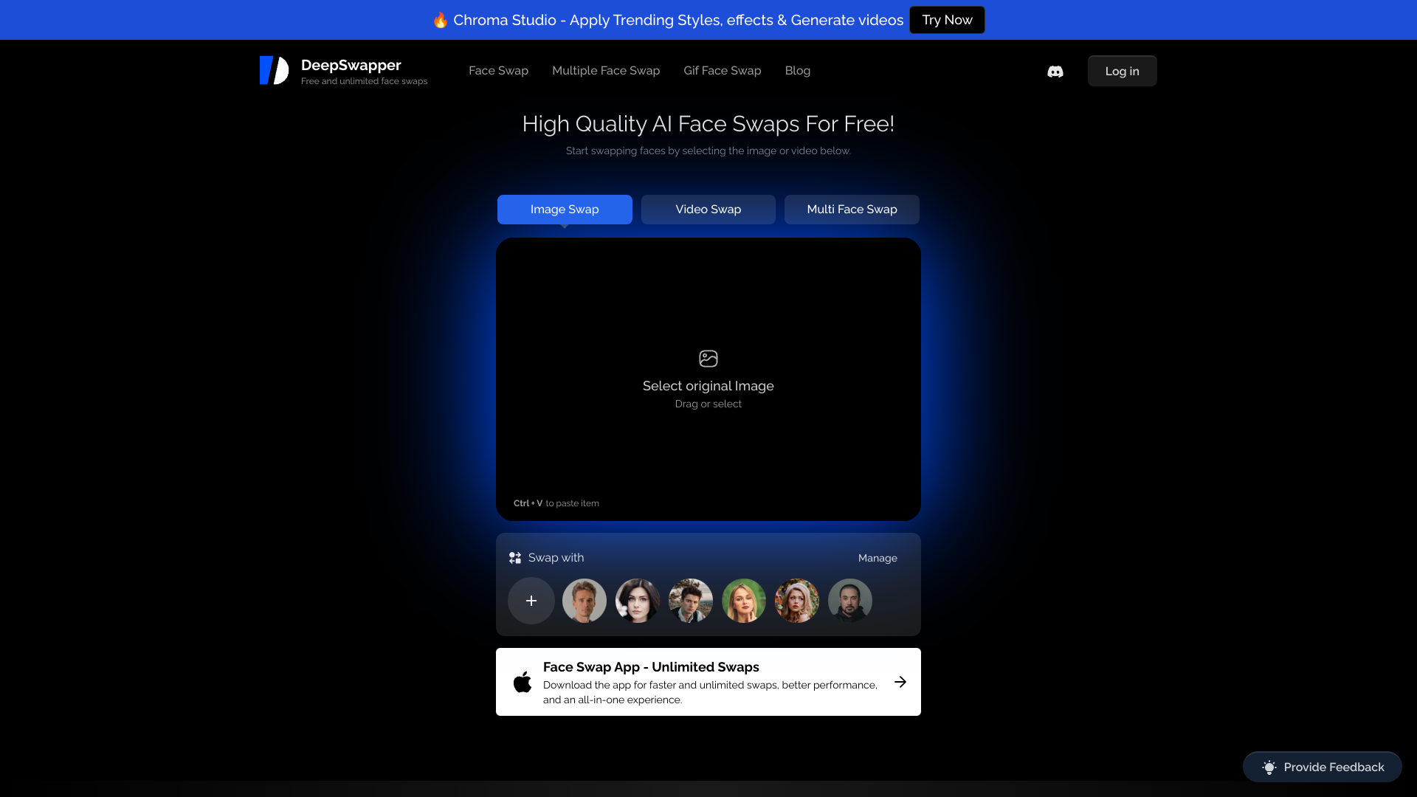Image resolution: width=1417 pixels, height=797 pixels.
Task: Select the red-haired woman face thumbnail
Action: tap(797, 601)
